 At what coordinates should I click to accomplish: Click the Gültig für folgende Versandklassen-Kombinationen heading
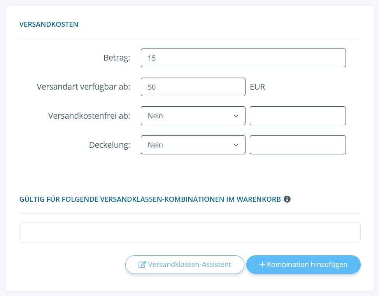point(150,199)
